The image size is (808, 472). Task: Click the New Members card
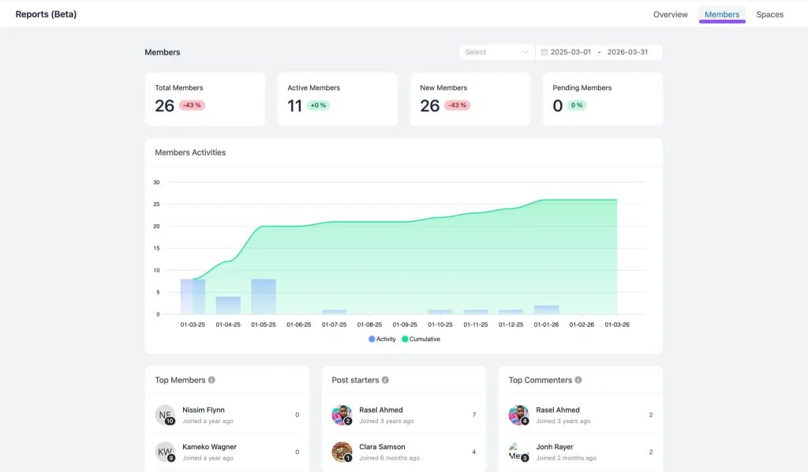(x=470, y=99)
